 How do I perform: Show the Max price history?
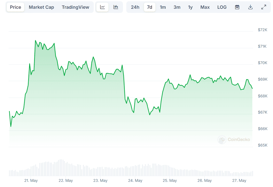pyautogui.click(x=205, y=7)
